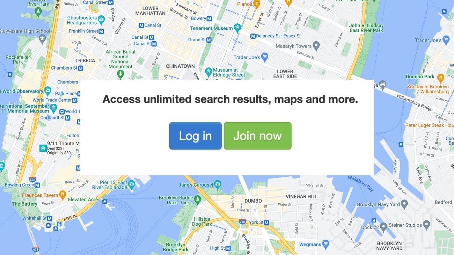Click the Ghostbusters Headquarters camera icon
Viewport: 454px width, 255px height.
101,20
